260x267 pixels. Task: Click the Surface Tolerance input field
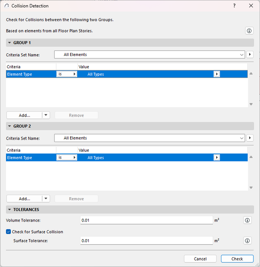click(x=146, y=241)
